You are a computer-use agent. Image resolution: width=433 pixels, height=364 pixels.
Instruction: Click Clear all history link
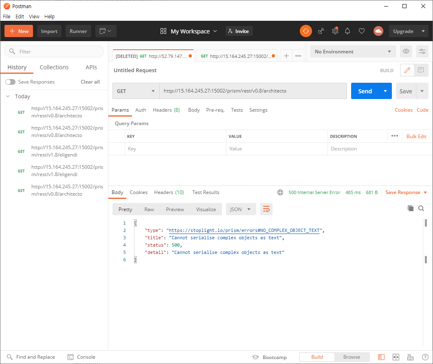(90, 82)
